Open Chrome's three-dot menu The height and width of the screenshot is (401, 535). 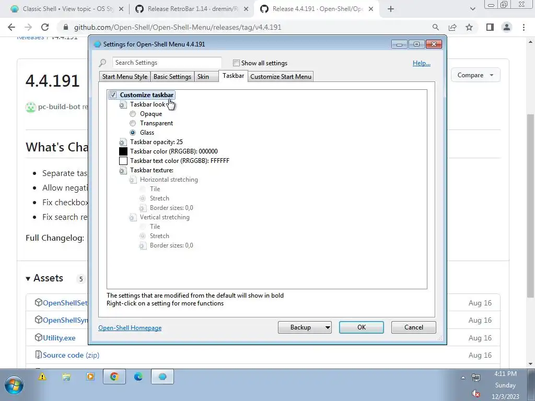pos(524,27)
